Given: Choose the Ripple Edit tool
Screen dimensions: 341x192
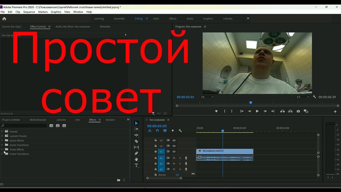Looking at the screenshot, I should (136, 135).
